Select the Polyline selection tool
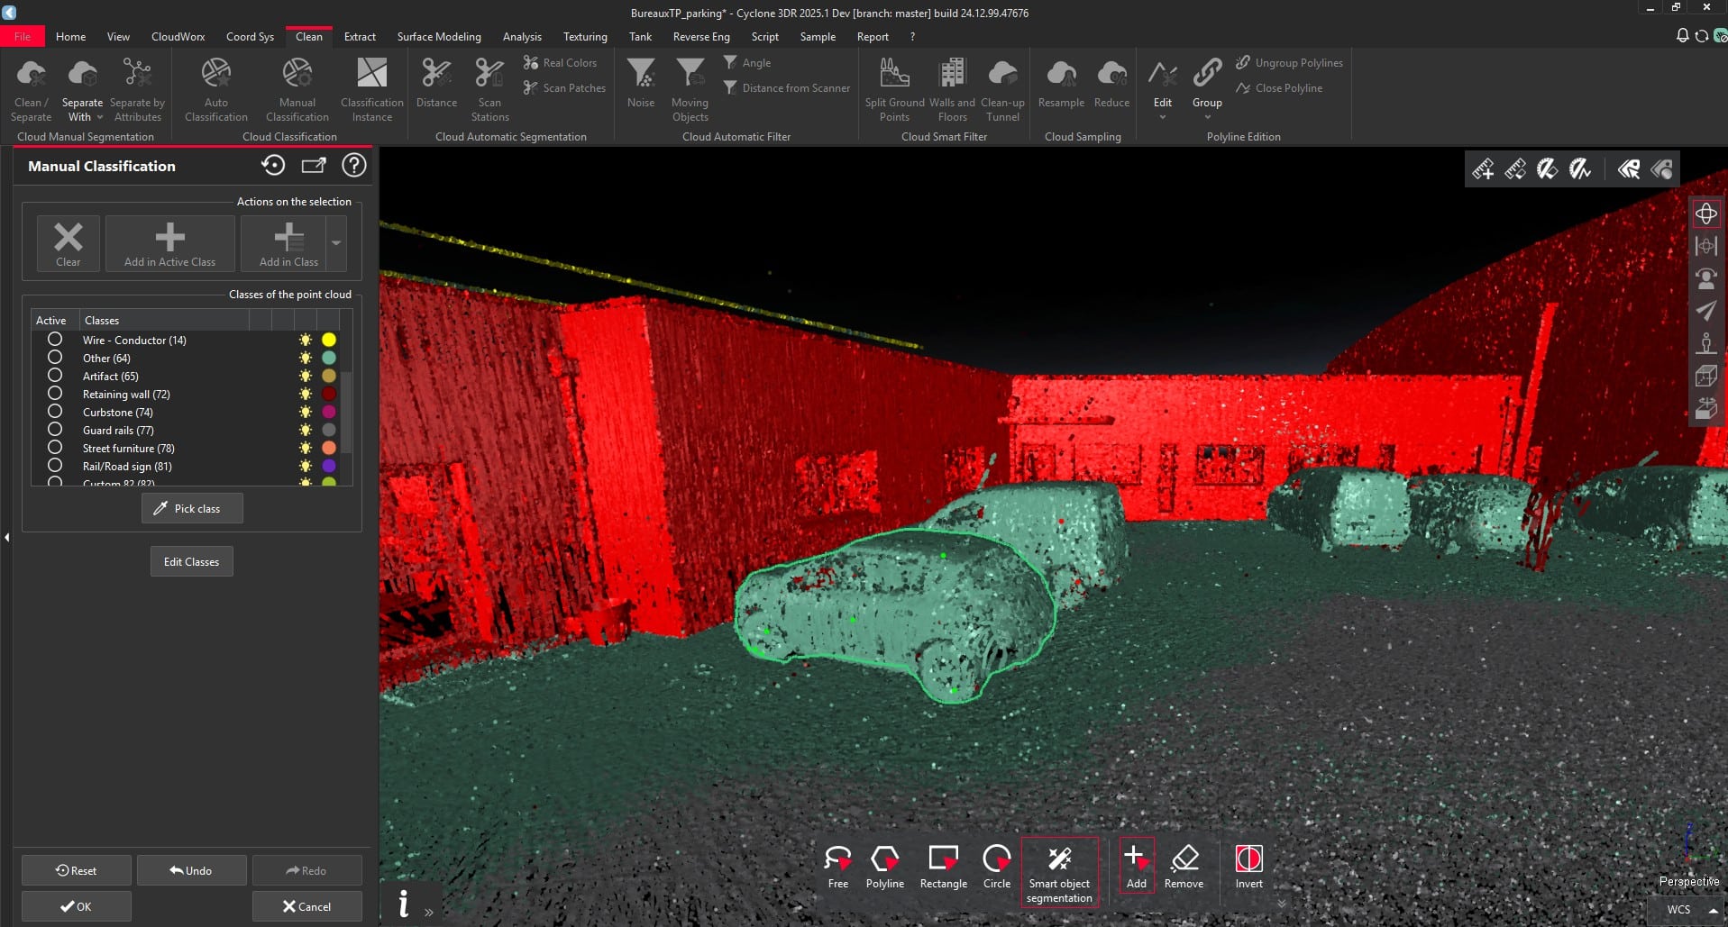 coord(884,866)
